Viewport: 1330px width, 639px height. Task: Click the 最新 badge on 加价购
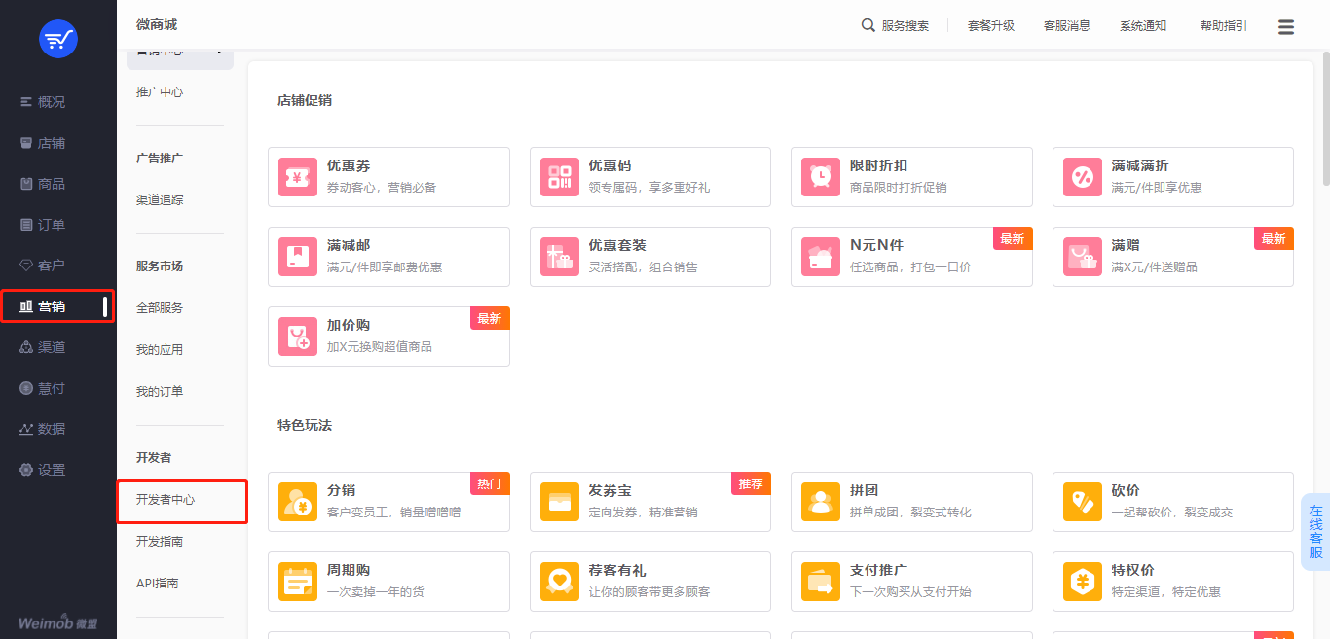point(490,318)
